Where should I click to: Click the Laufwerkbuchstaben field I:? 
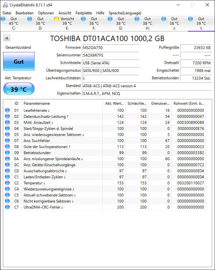[110, 78]
